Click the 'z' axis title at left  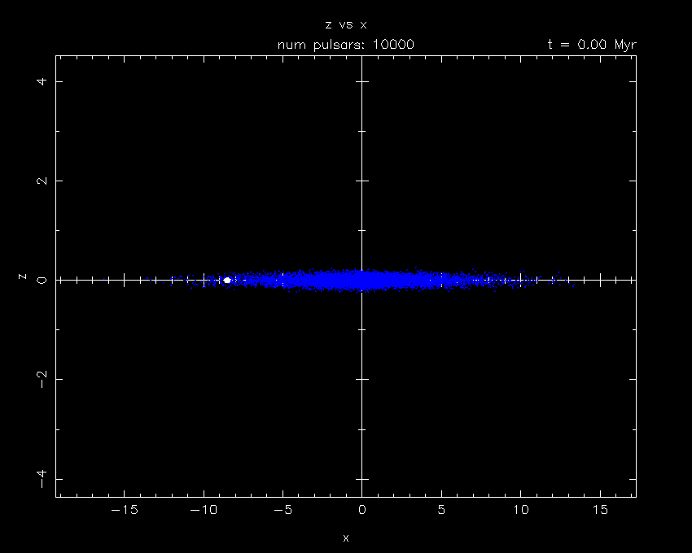coord(22,276)
